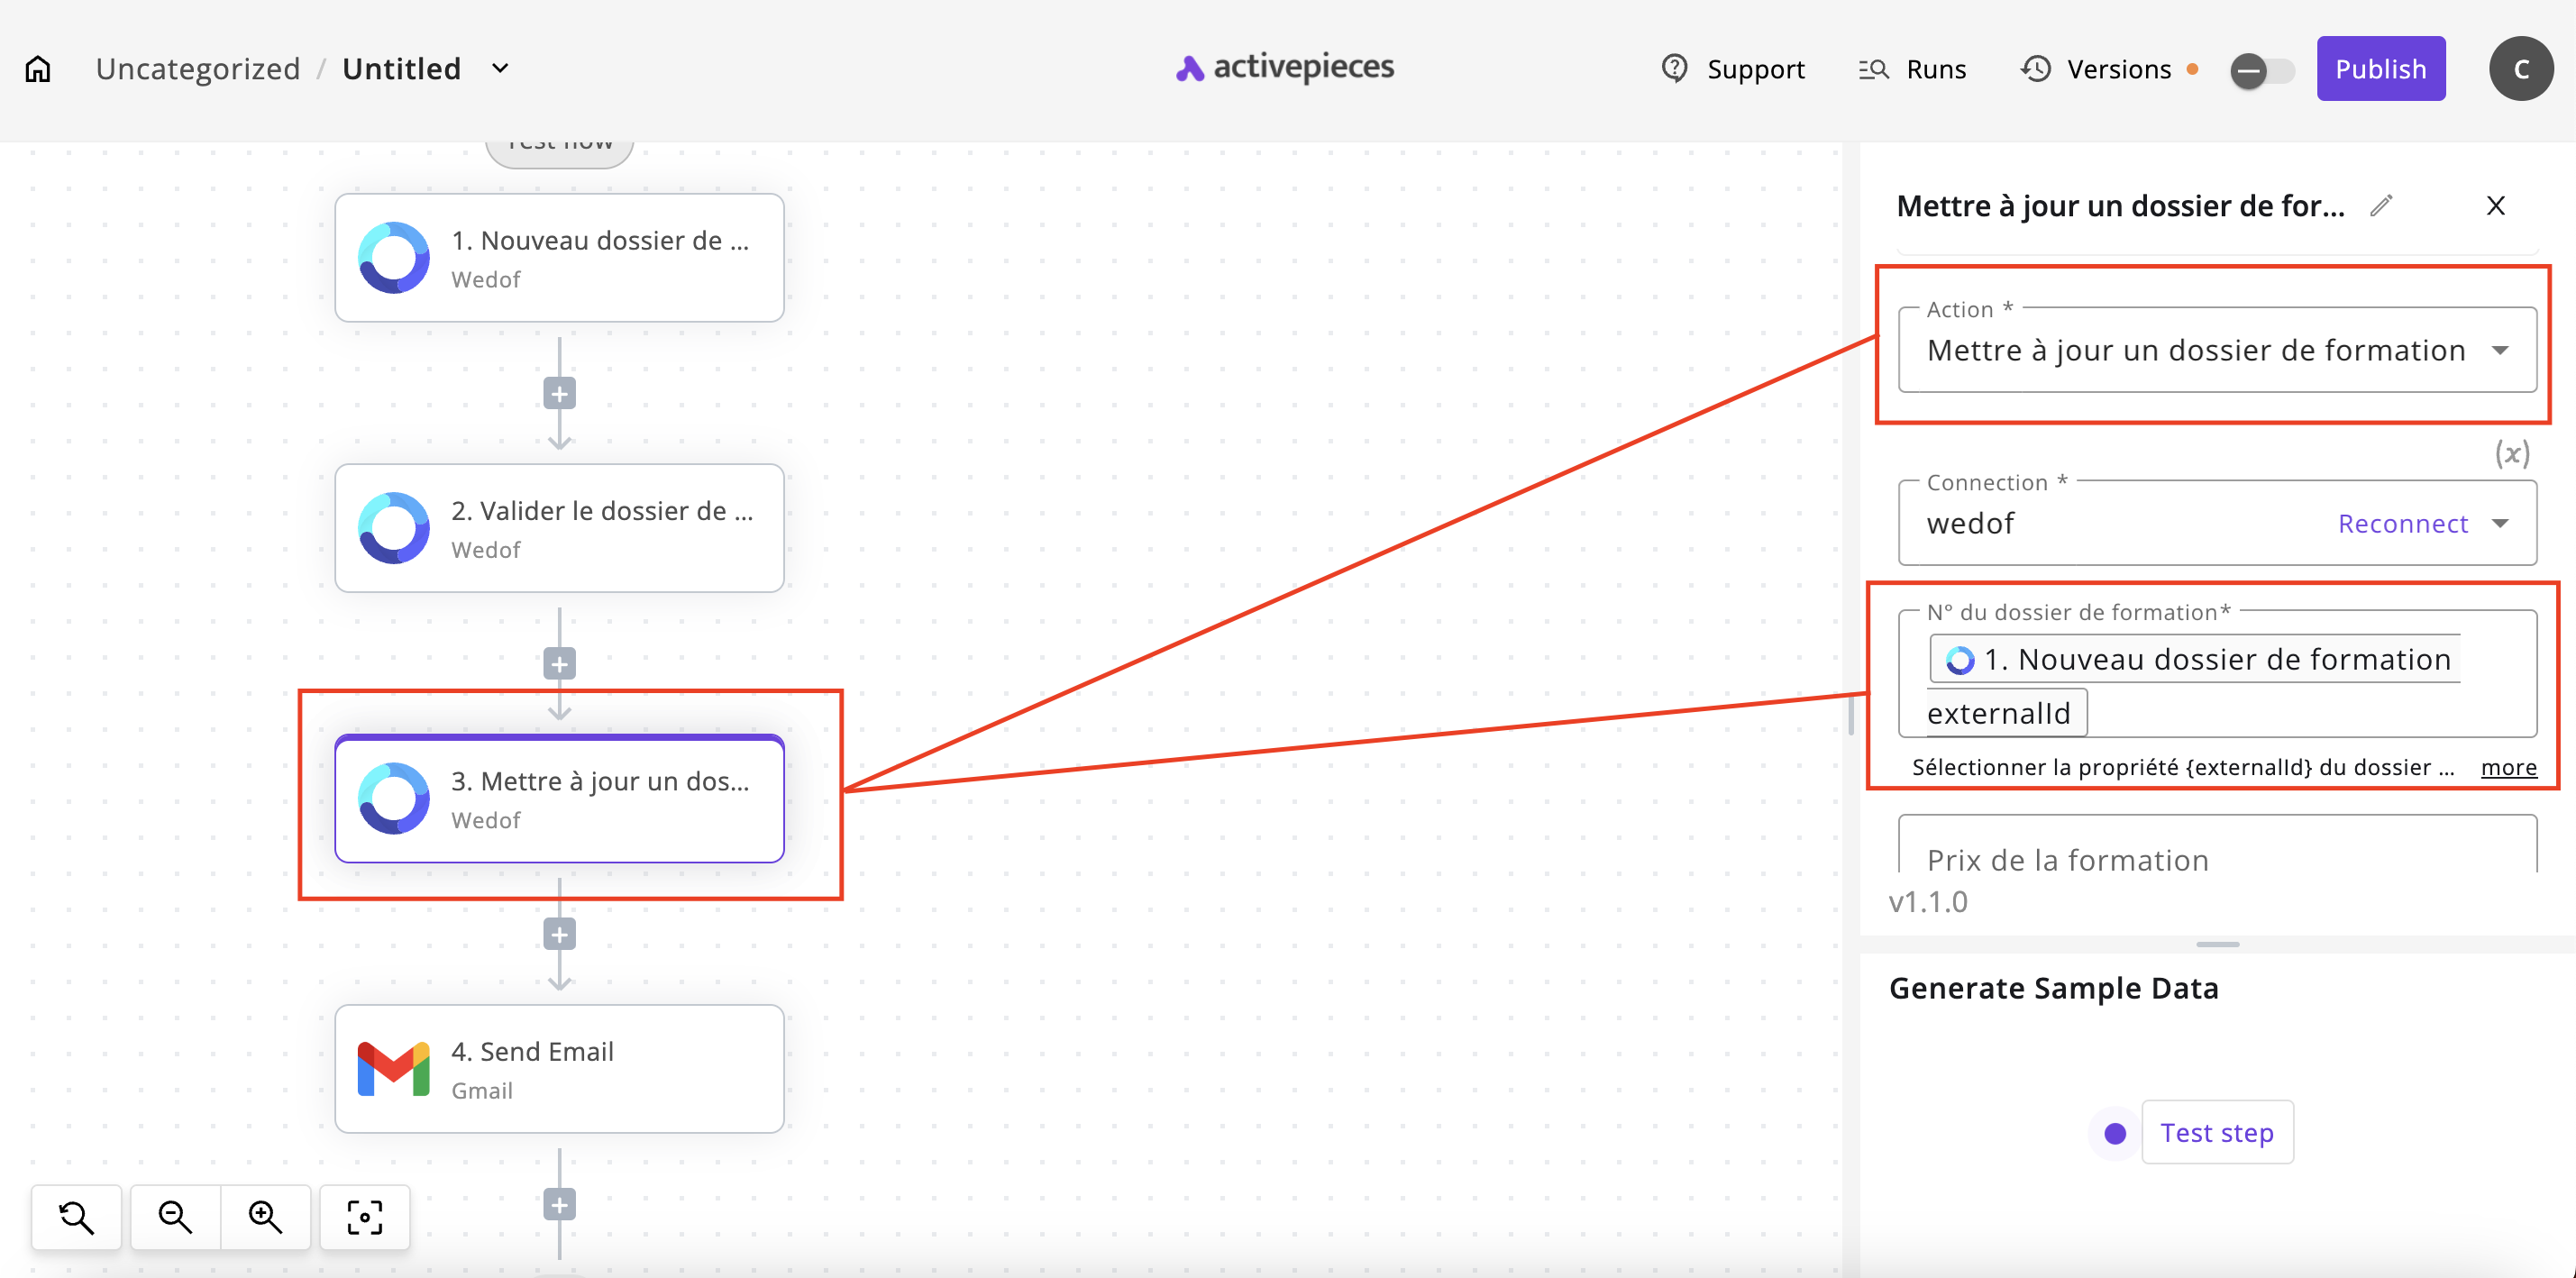The image size is (2576, 1278).
Task: Toggle dynamic value (x) button
Action: pos(2511,453)
